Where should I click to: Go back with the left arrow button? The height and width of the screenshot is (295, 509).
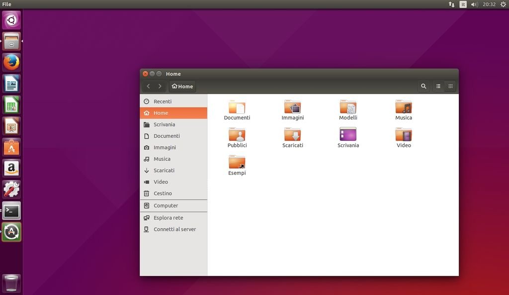pos(148,86)
